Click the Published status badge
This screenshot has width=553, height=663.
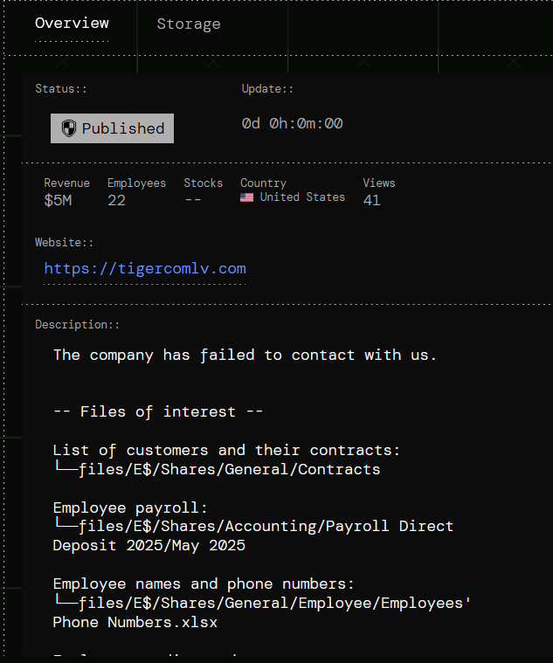point(112,128)
